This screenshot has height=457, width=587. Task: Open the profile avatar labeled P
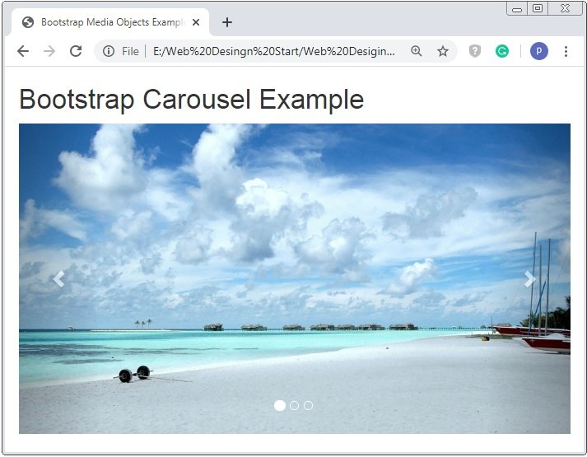click(539, 51)
